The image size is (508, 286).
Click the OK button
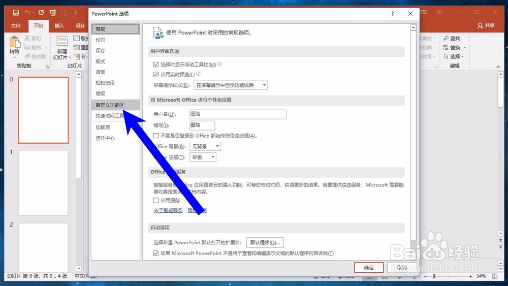click(369, 268)
